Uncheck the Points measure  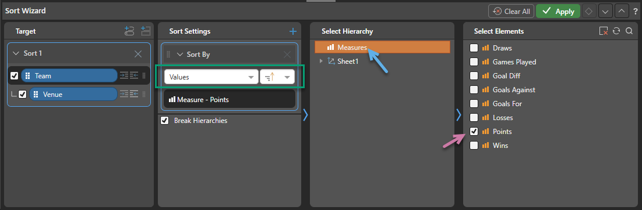pos(474,131)
